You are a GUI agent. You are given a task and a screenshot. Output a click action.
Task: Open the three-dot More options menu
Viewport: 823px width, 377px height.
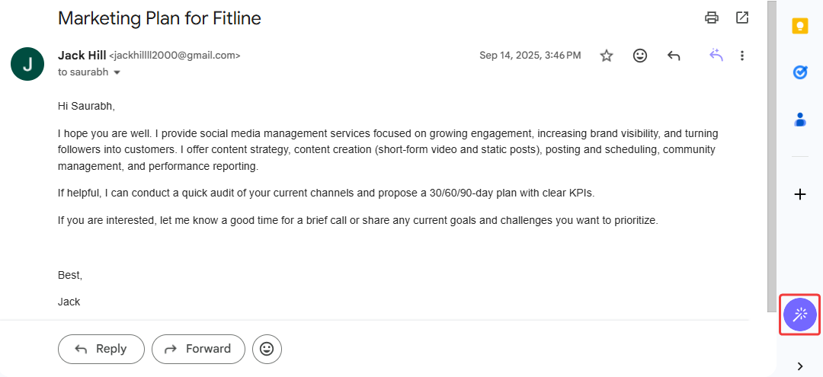742,56
